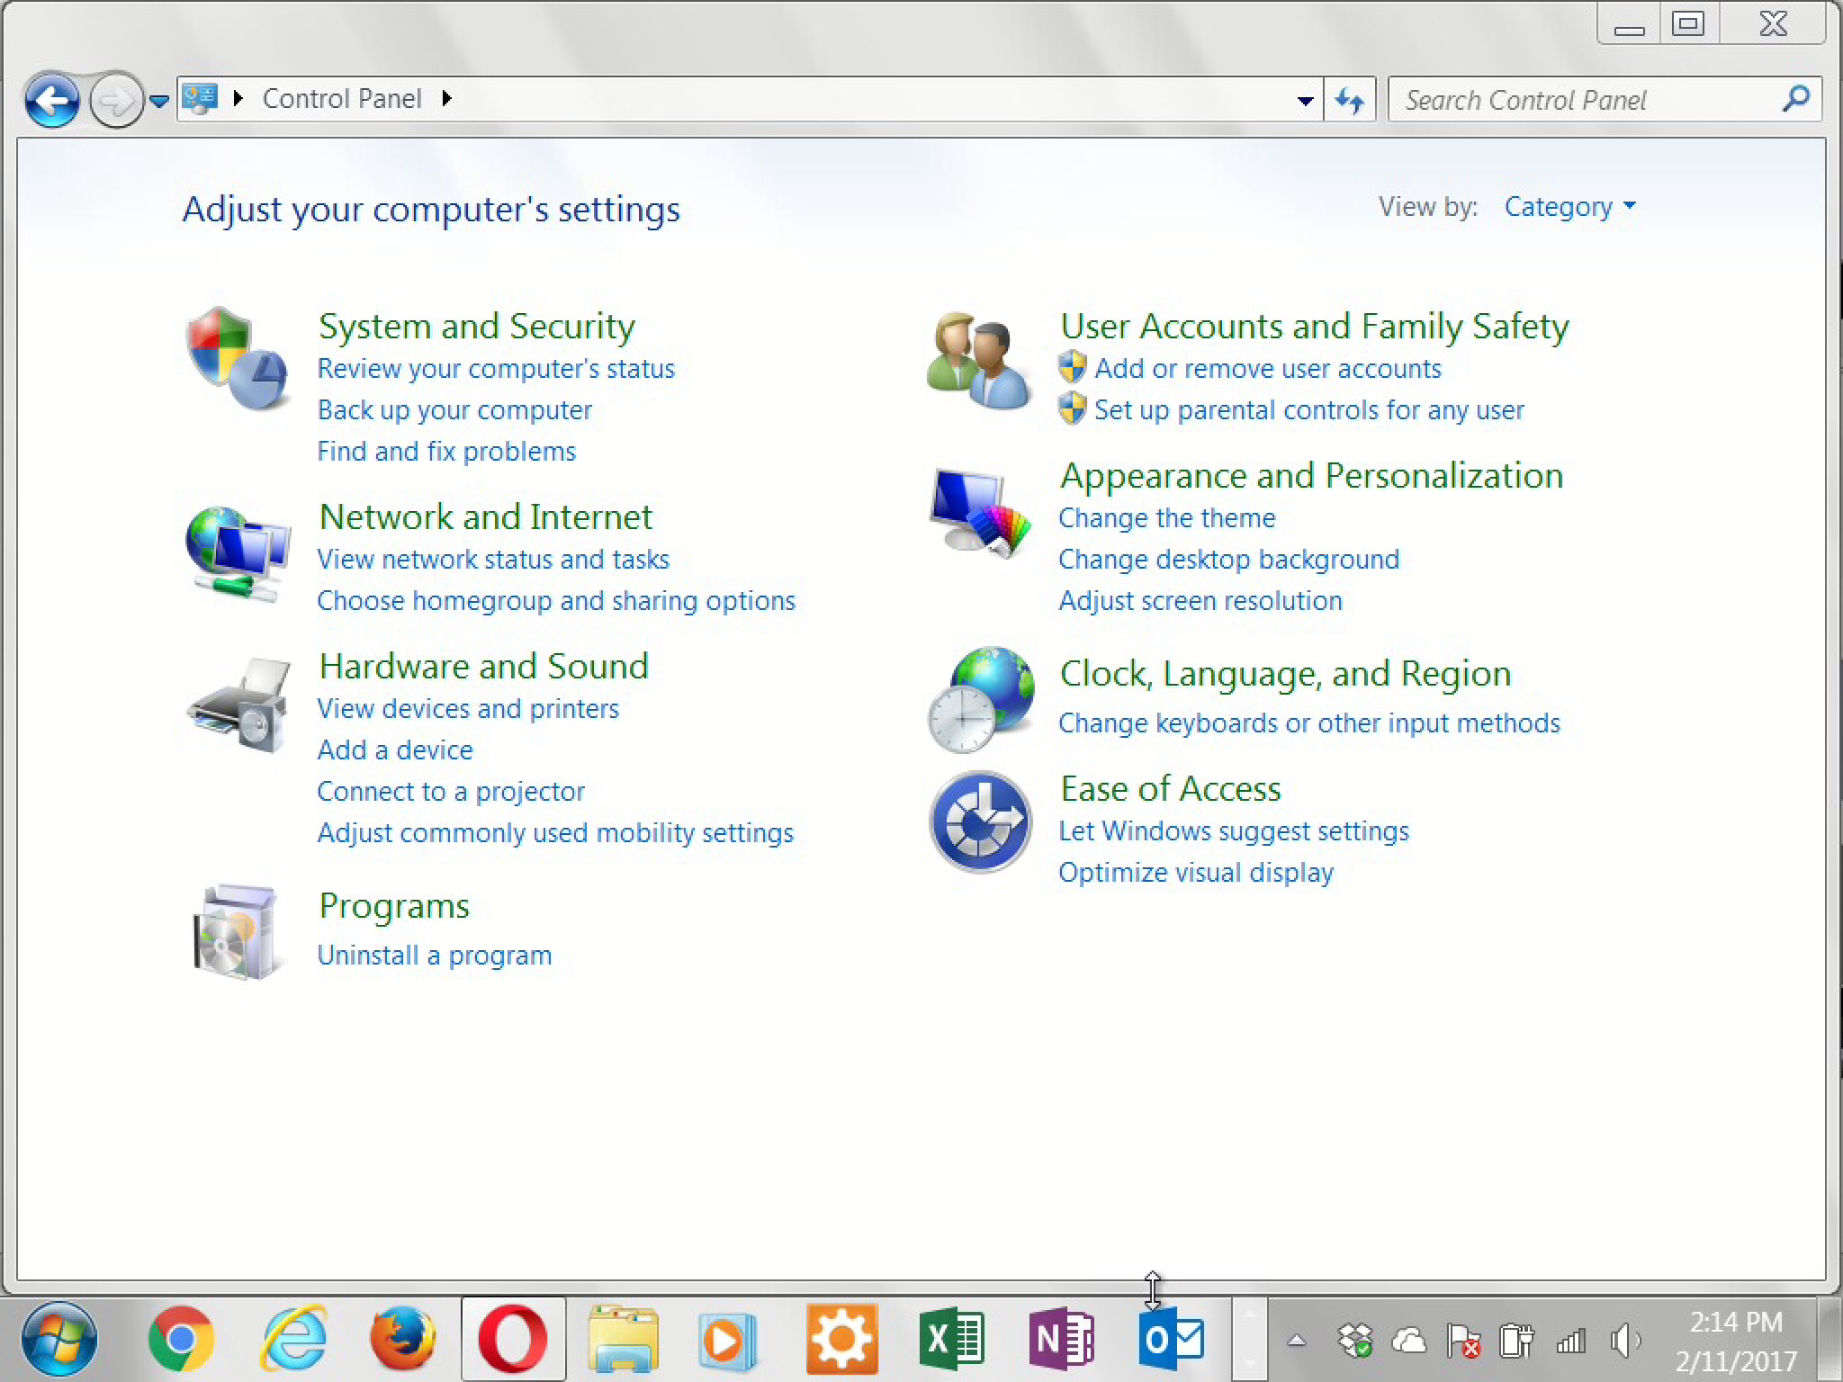Open the Hardware and Sound printer icon
This screenshot has height=1382, width=1843.
click(238, 705)
